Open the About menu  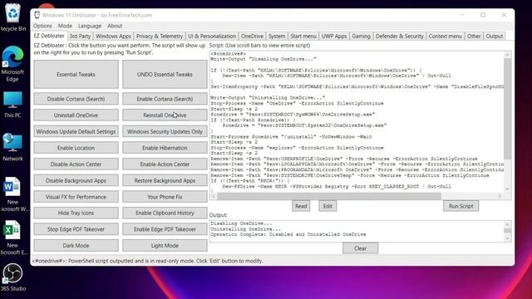coord(115,26)
